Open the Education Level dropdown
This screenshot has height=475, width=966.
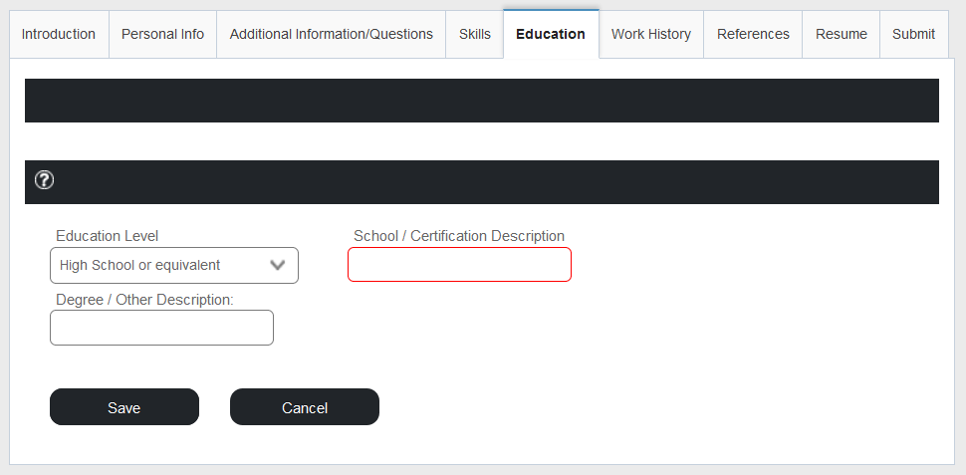click(174, 266)
